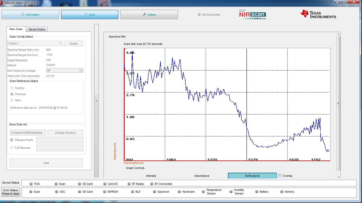Image resolution: width=362 pixels, height=203 pixels.
Task: Click the BLE error status indicator
Action: point(133,192)
